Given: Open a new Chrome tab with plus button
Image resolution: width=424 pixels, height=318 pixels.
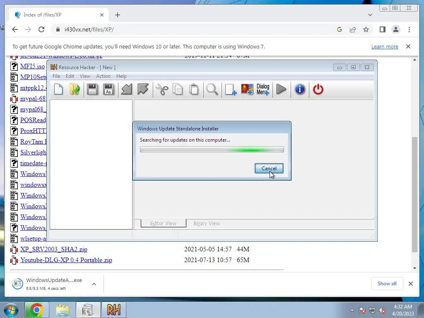Looking at the screenshot, I should (117, 15).
